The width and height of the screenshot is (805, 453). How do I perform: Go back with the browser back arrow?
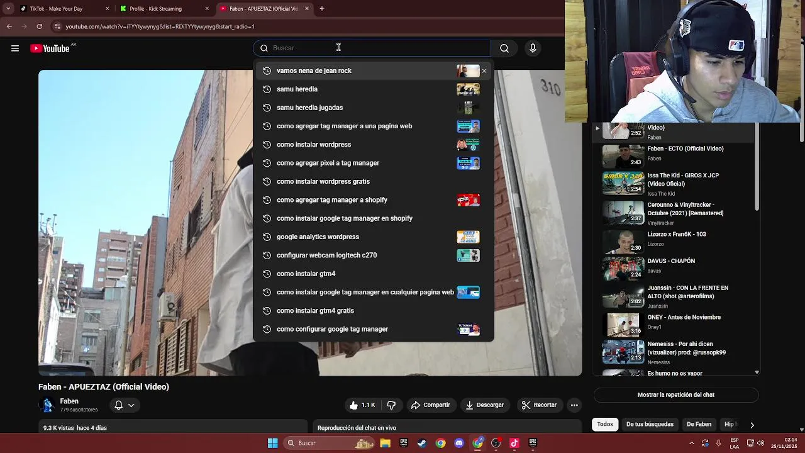(9, 26)
